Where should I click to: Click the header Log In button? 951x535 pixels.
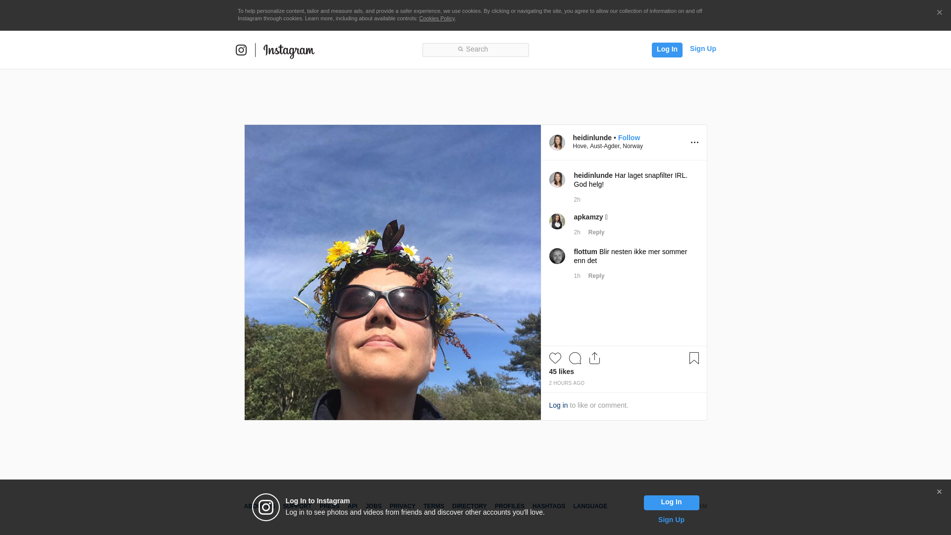pos(667,50)
